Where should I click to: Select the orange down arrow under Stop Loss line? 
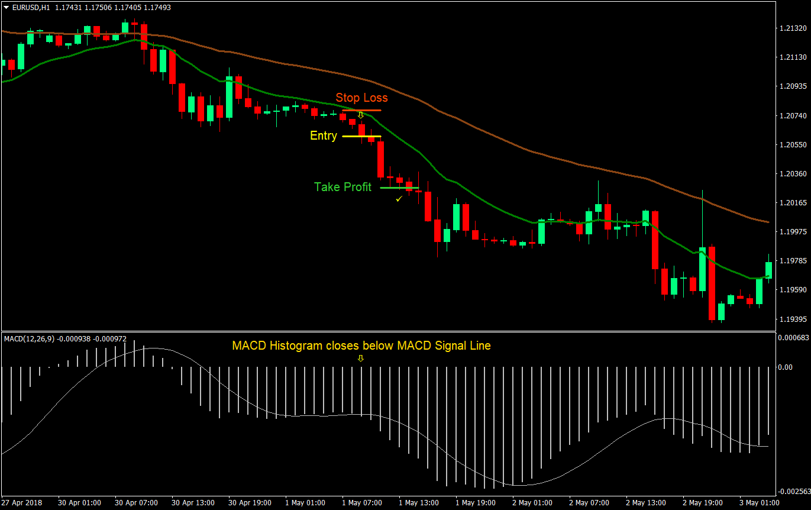360,115
